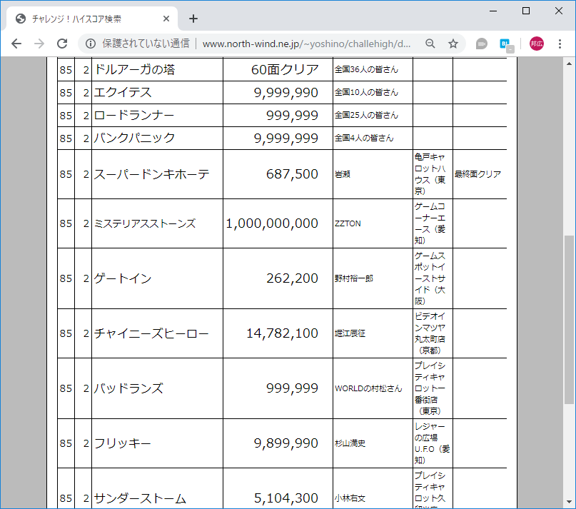Reload the current page
The width and height of the screenshot is (576, 509).
pos(62,44)
